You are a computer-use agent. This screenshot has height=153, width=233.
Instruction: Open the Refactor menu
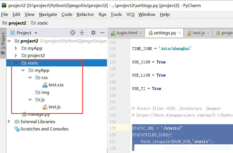tap(85, 15)
